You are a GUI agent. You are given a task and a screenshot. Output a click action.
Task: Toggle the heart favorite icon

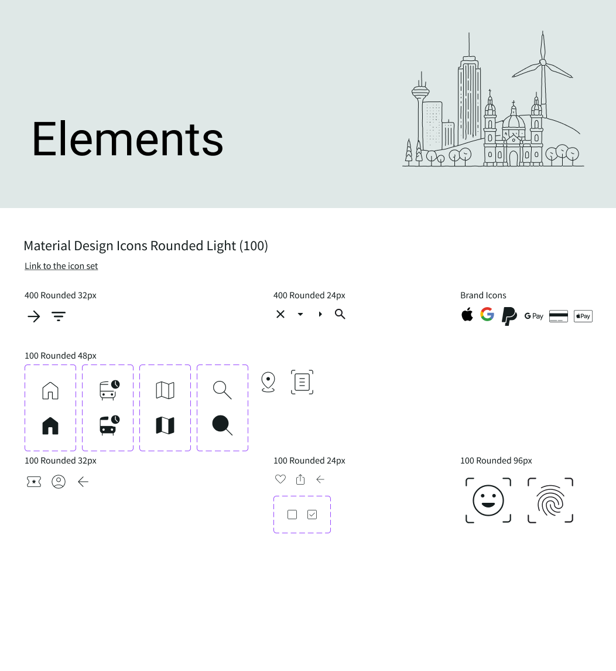pyautogui.click(x=280, y=479)
